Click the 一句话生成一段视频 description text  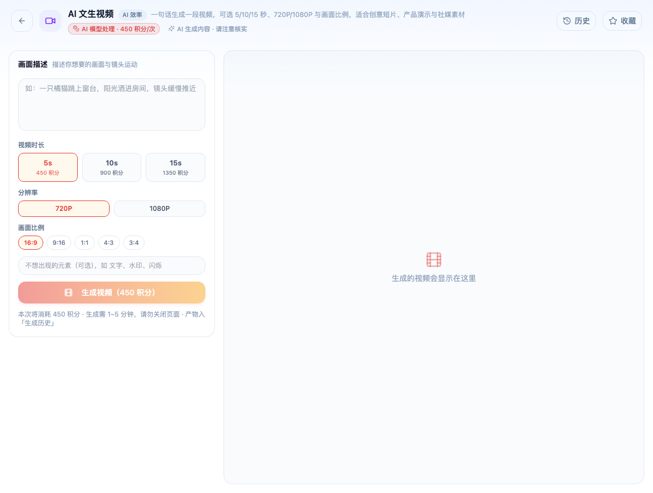[308, 15]
